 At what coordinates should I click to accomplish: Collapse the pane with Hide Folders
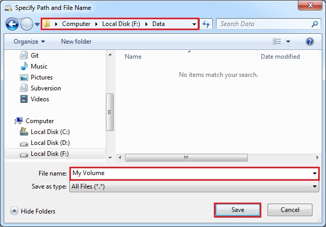click(33, 211)
